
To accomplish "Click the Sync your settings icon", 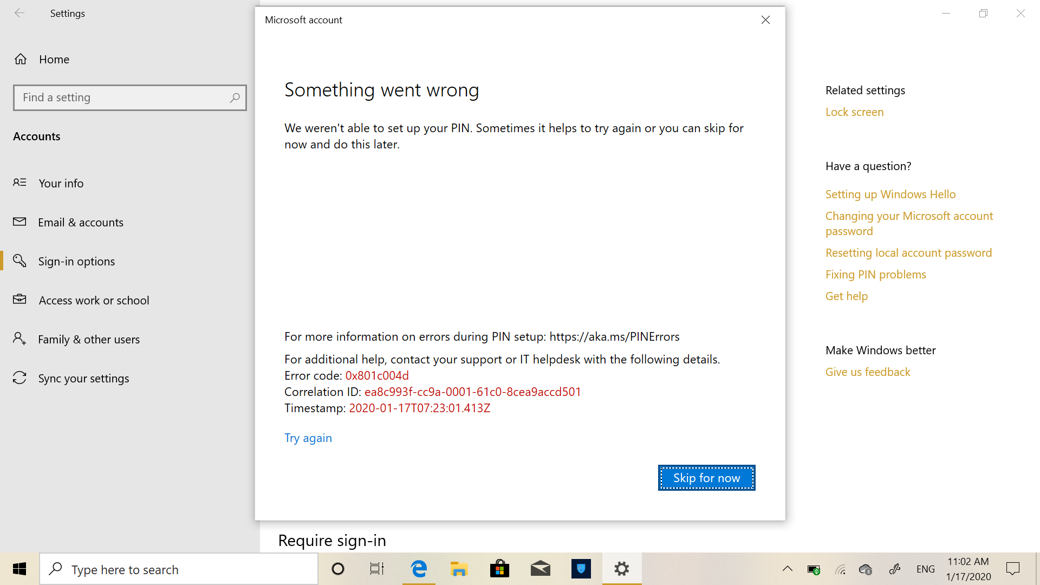I will pos(19,378).
